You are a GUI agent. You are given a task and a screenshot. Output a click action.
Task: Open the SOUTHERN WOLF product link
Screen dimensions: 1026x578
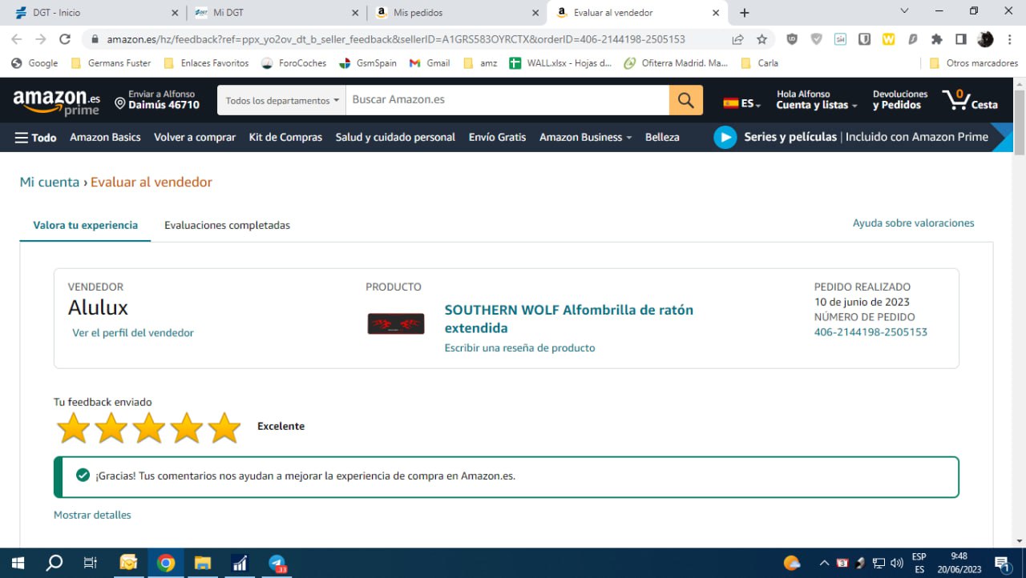(x=569, y=319)
